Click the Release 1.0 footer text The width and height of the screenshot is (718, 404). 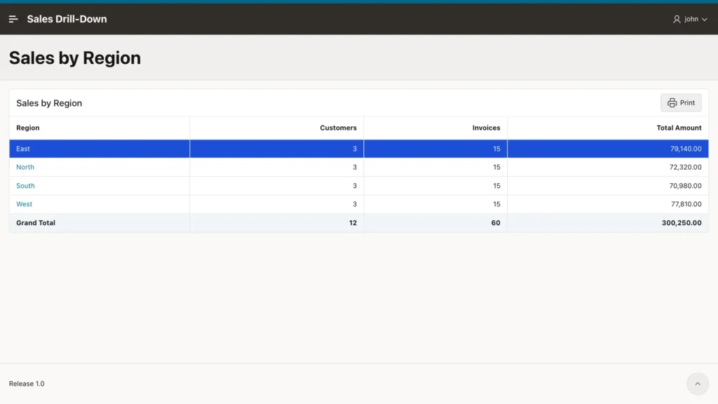pos(27,384)
